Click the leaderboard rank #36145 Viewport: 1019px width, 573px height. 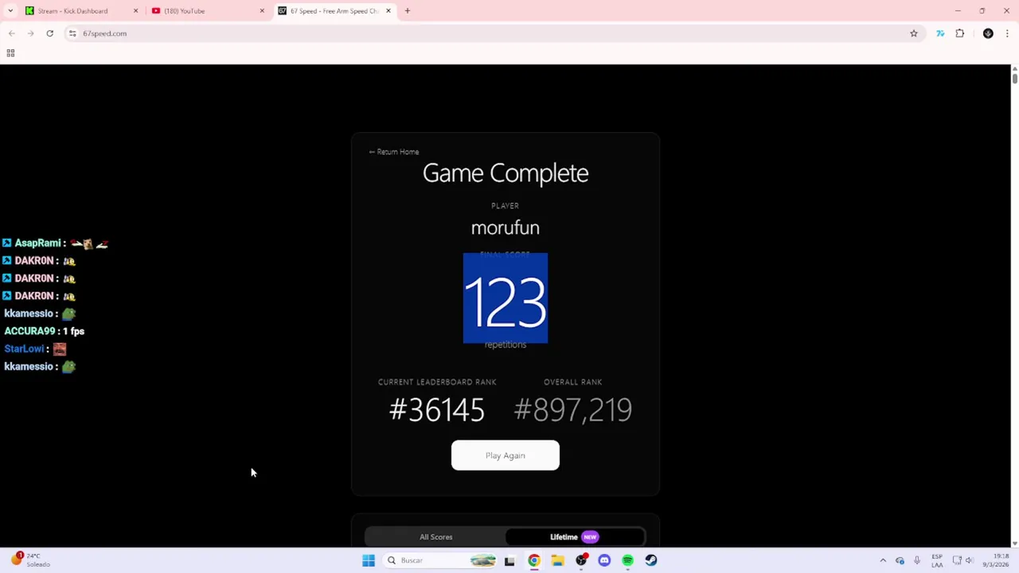436,410
